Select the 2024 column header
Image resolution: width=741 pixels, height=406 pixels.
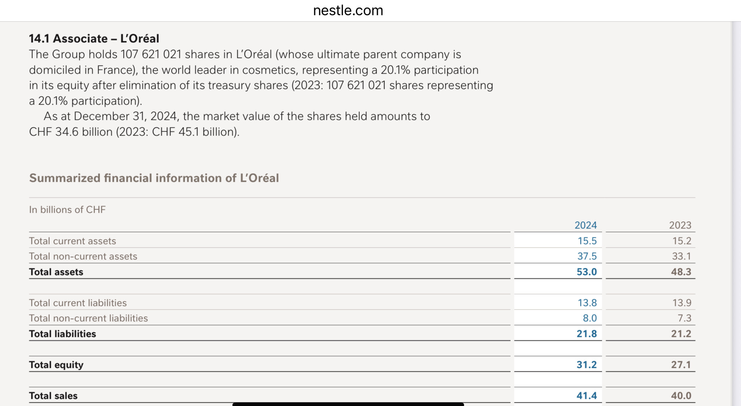coord(585,225)
